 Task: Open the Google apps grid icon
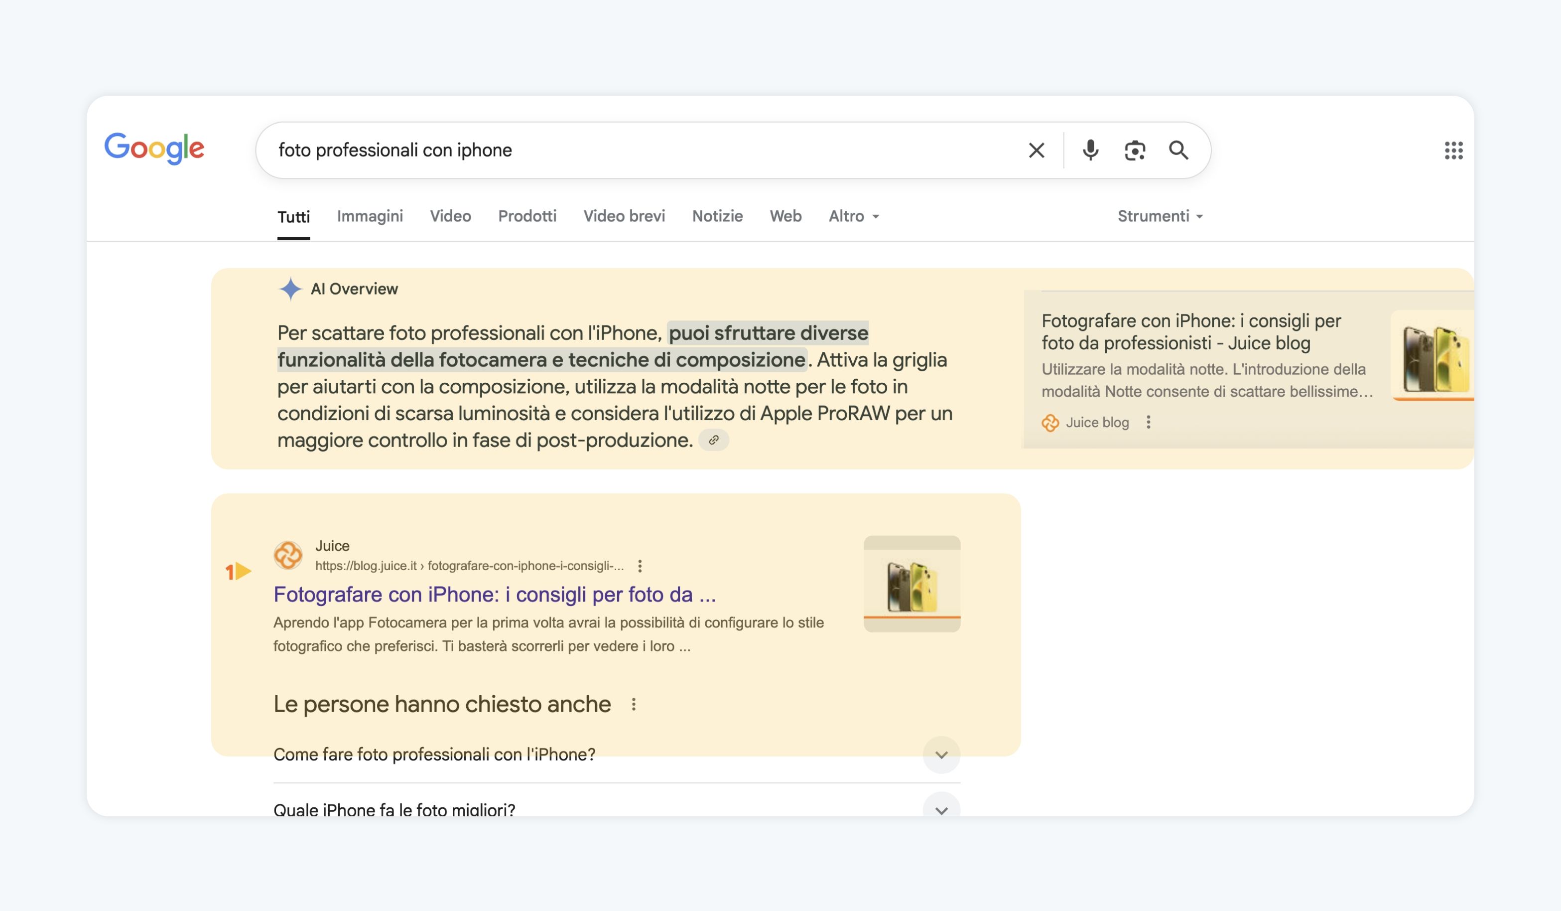click(1453, 150)
